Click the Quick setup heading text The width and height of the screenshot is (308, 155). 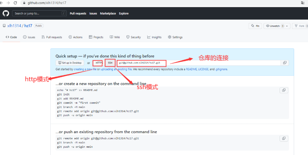(105, 56)
